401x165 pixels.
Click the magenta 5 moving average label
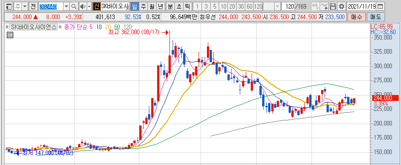[91, 27]
